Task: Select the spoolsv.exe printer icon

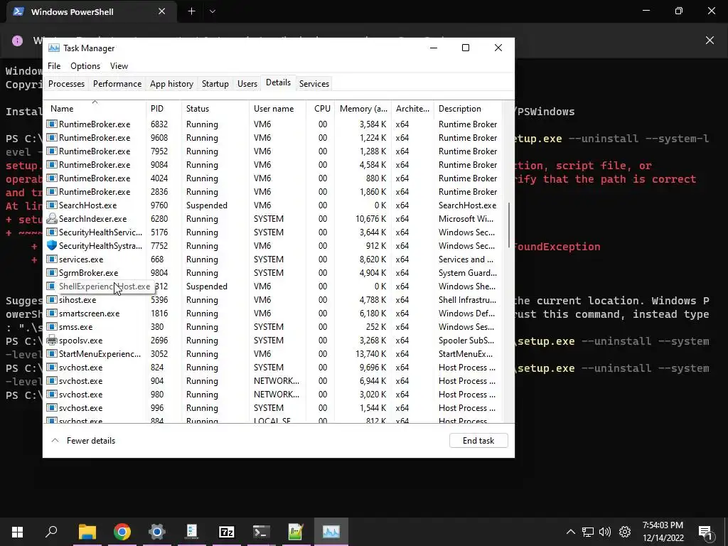Action: pos(52,341)
